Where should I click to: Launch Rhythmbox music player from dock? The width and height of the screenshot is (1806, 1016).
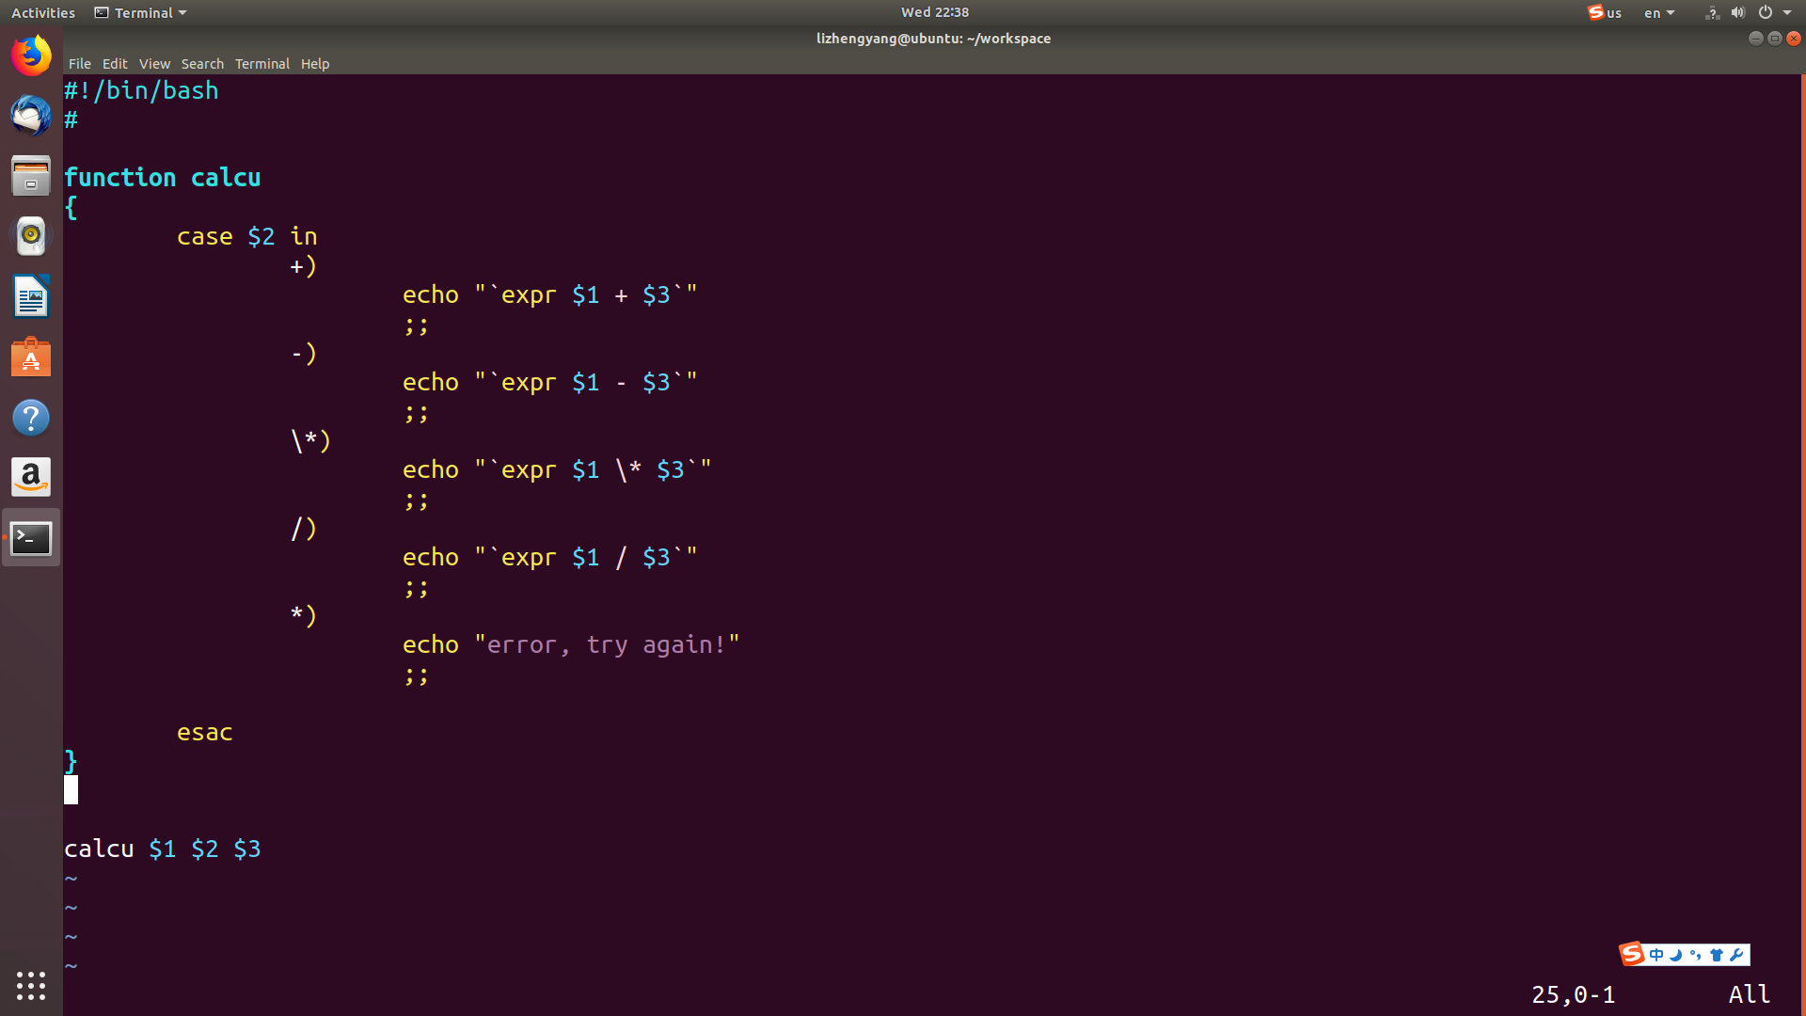(31, 236)
